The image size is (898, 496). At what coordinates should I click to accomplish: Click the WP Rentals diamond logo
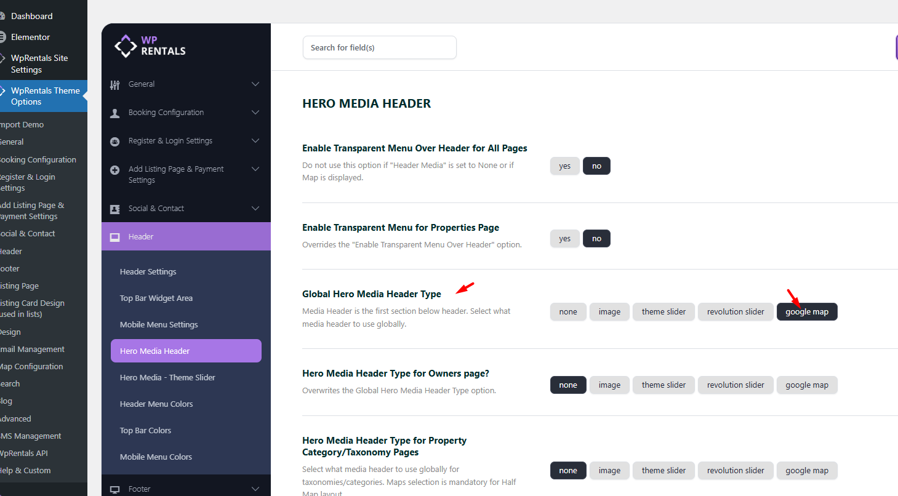126,46
